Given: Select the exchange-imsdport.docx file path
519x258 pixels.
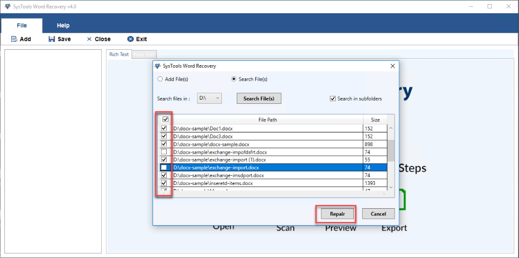Looking at the screenshot, I should tap(218, 175).
